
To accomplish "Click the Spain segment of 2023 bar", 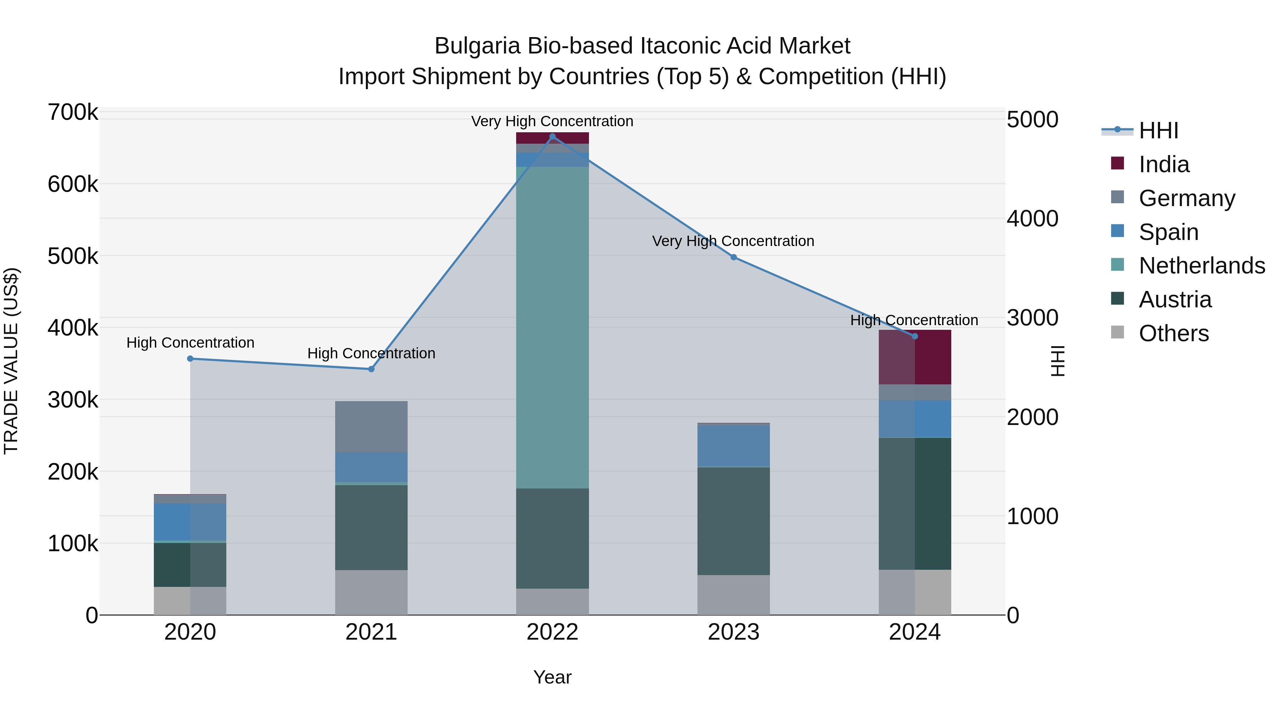I will [x=733, y=446].
